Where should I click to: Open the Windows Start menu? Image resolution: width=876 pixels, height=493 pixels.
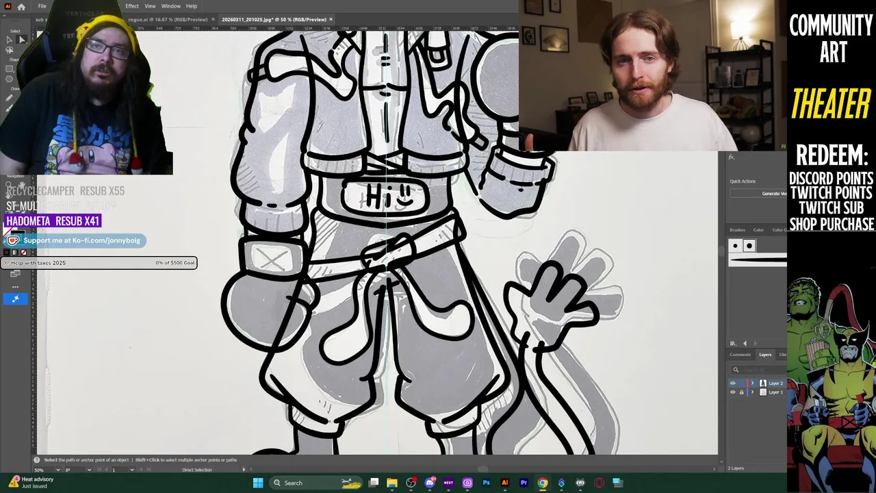258,483
